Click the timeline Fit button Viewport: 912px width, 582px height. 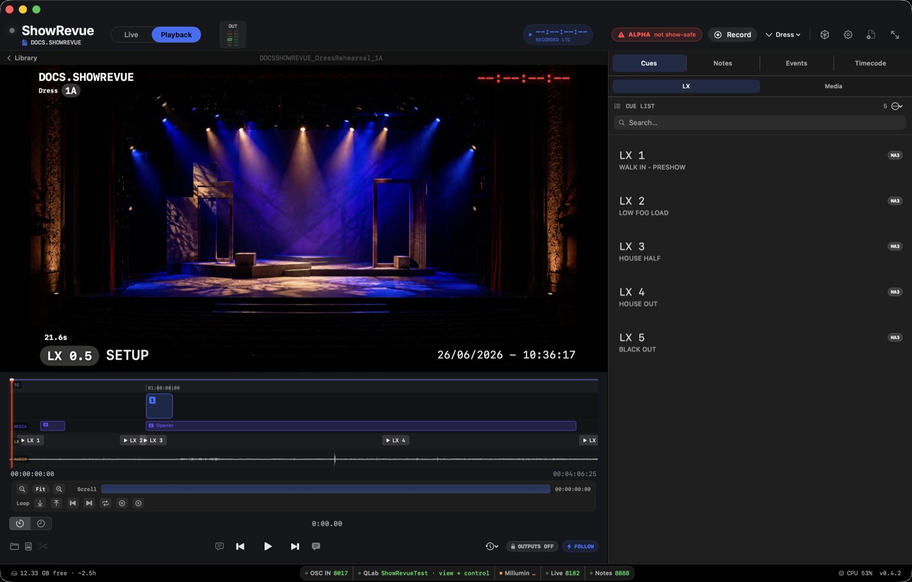tap(41, 489)
